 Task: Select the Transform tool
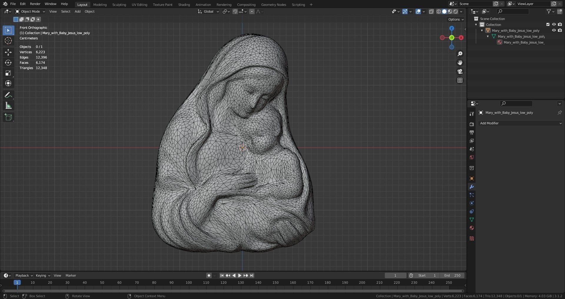click(x=8, y=83)
